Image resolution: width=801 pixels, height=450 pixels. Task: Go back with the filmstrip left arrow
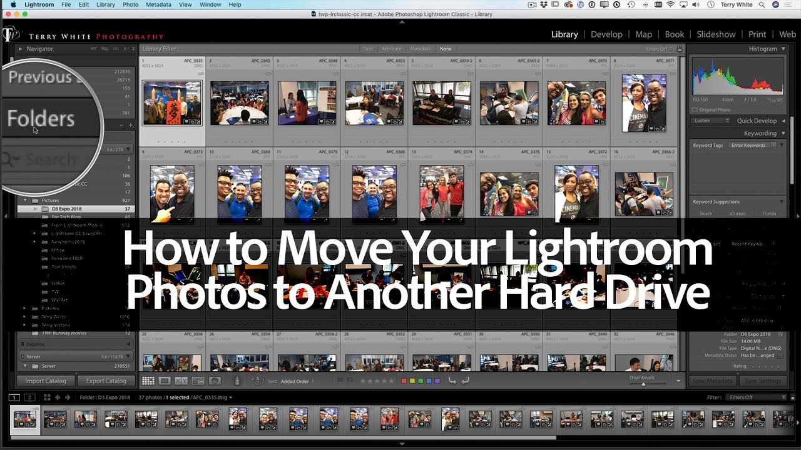point(58,397)
